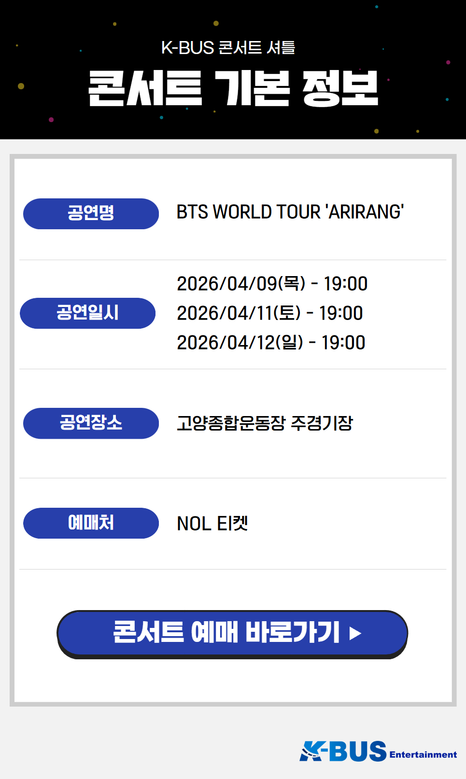
Task: Click the 콘서트 기본 정보 headline
Action: coord(233,88)
